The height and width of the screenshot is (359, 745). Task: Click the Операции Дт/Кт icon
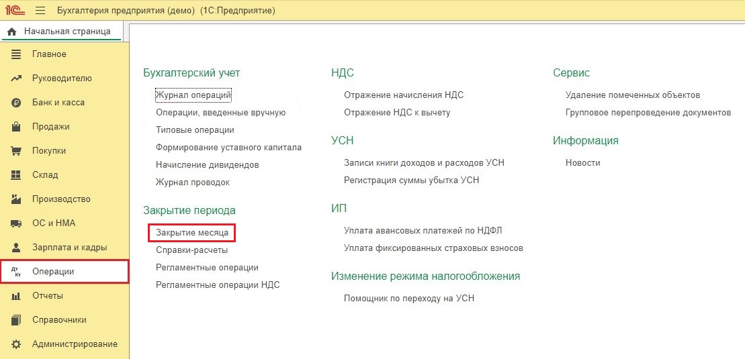click(16, 272)
